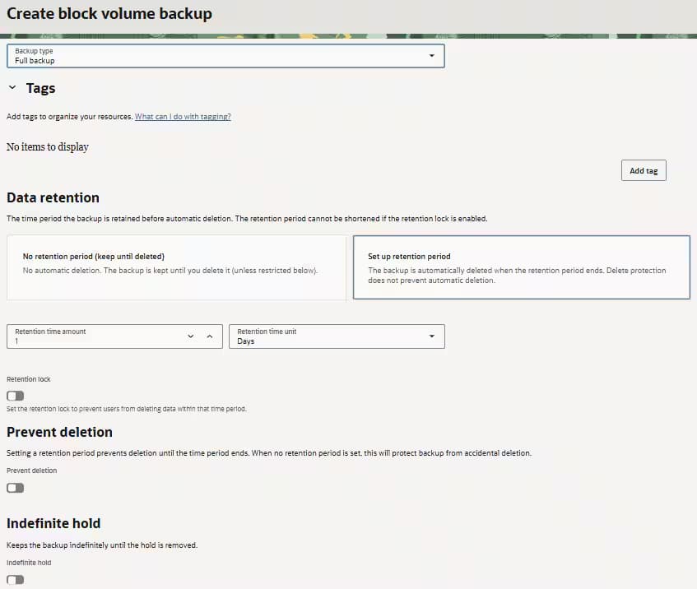Collapse the Tags section chevron
Image resolution: width=697 pixels, height=589 pixels.
(x=12, y=87)
